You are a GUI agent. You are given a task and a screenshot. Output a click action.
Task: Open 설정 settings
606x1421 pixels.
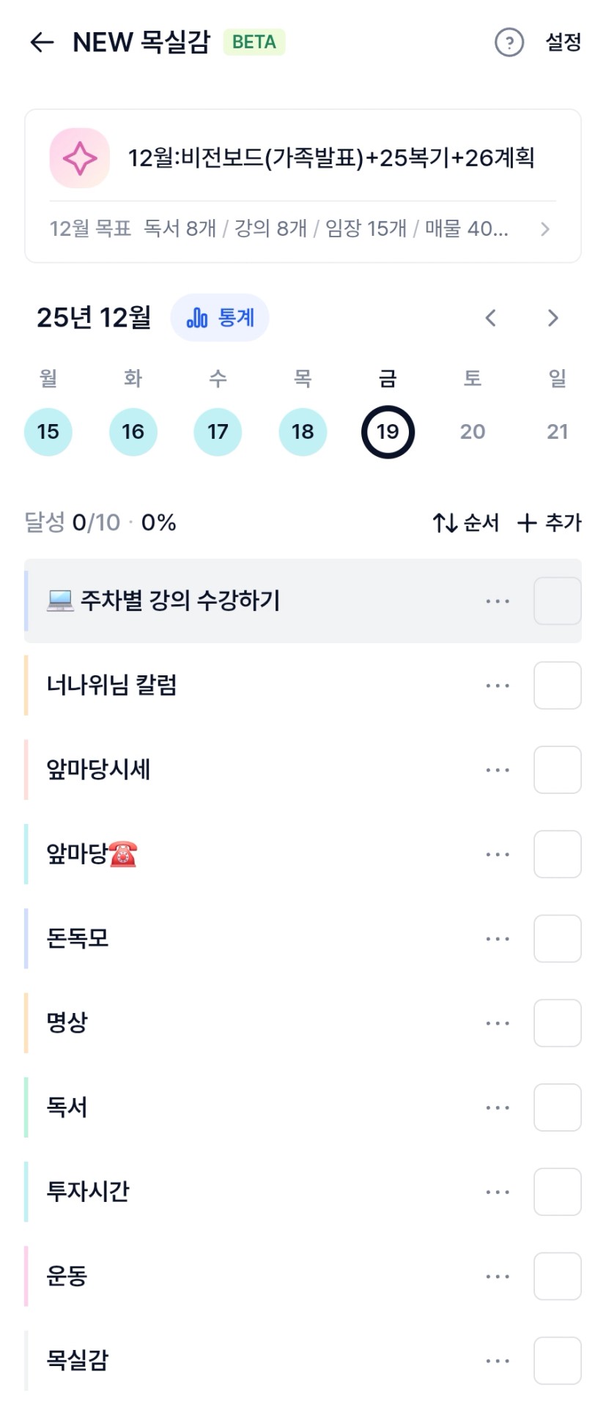point(563,42)
